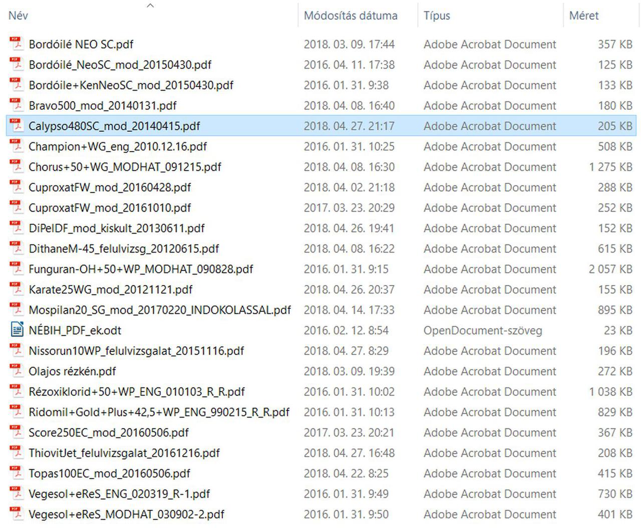Viewport: 641px width, 528px height.
Task: Click the 1 275 KB size value
Action: coord(610,167)
